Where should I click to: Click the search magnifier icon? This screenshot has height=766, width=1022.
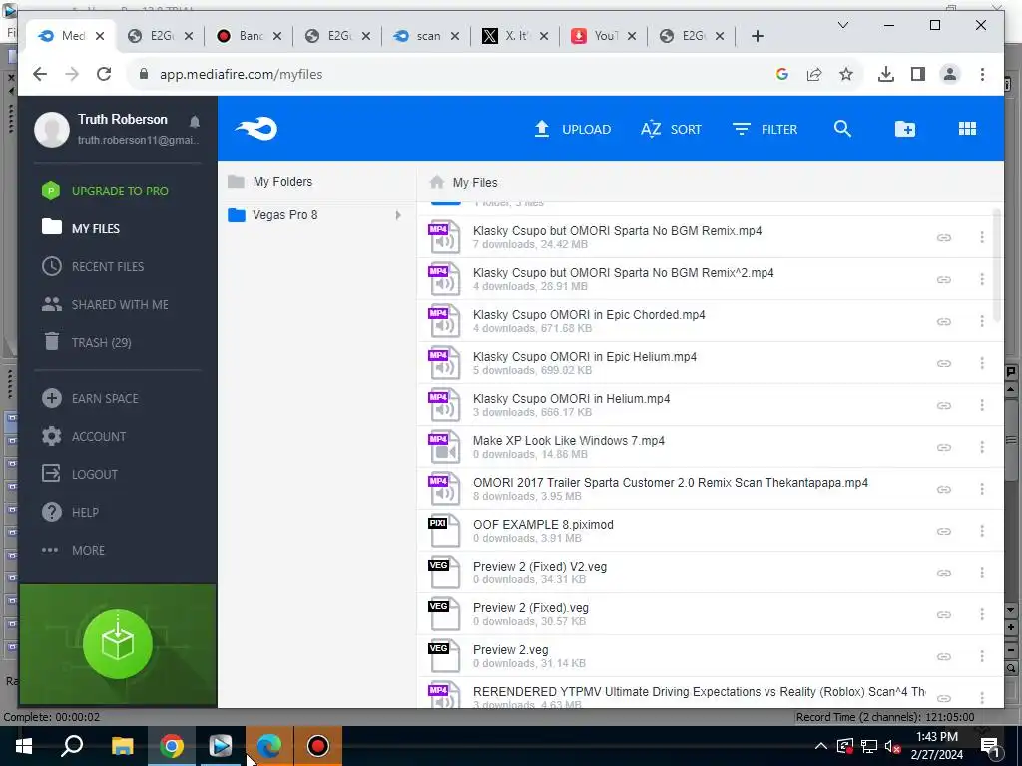[x=842, y=129]
